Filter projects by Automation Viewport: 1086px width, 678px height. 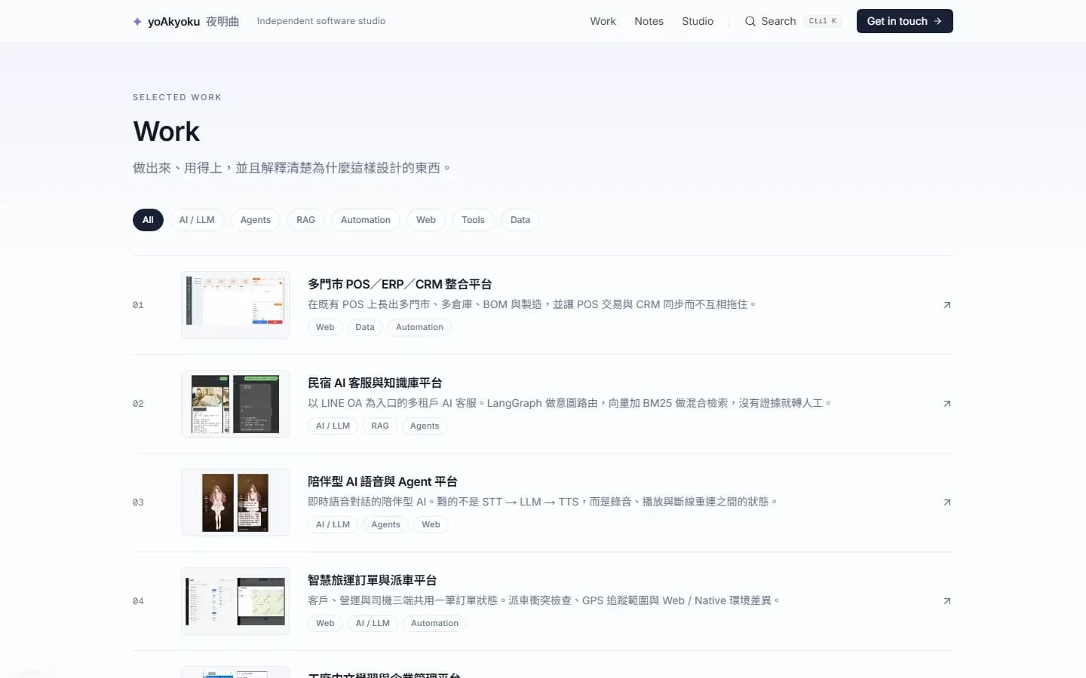pos(366,220)
